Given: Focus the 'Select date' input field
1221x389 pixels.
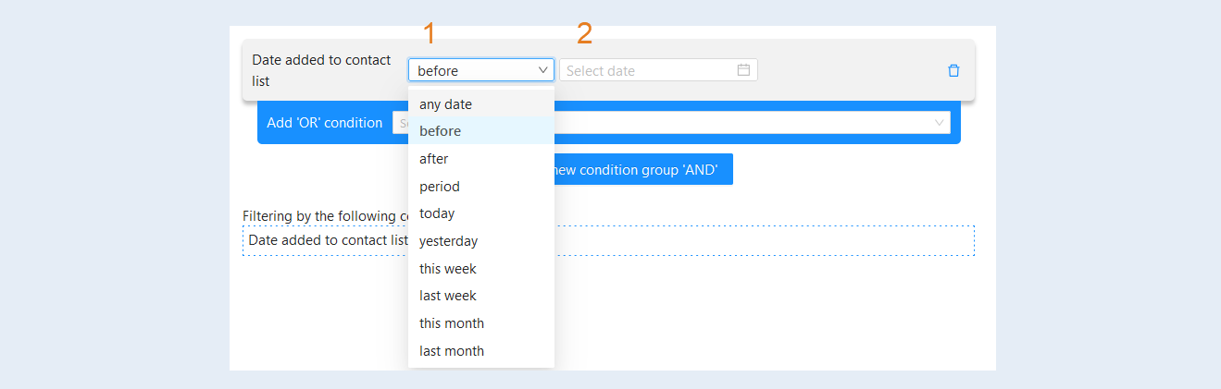Looking at the screenshot, I should click(x=658, y=70).
